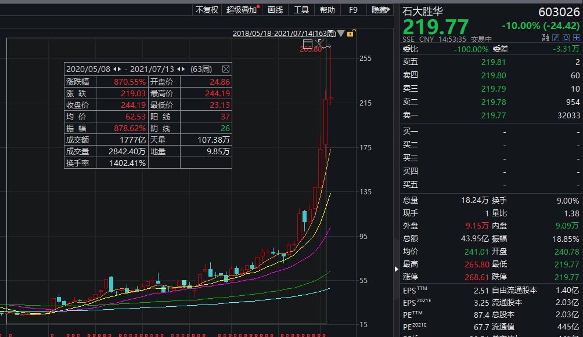
Task: Open the 帮助 help menu
Action: 328,10
